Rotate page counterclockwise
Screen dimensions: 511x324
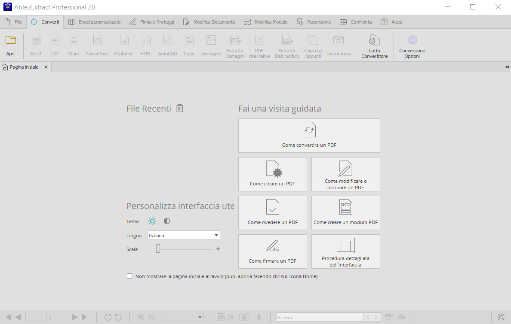118,317
